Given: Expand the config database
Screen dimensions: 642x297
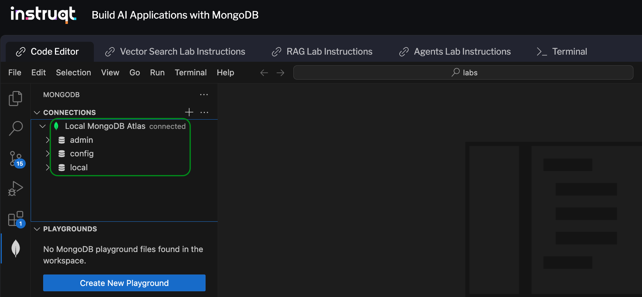Looking at the screenshot, I should (47, 153).
